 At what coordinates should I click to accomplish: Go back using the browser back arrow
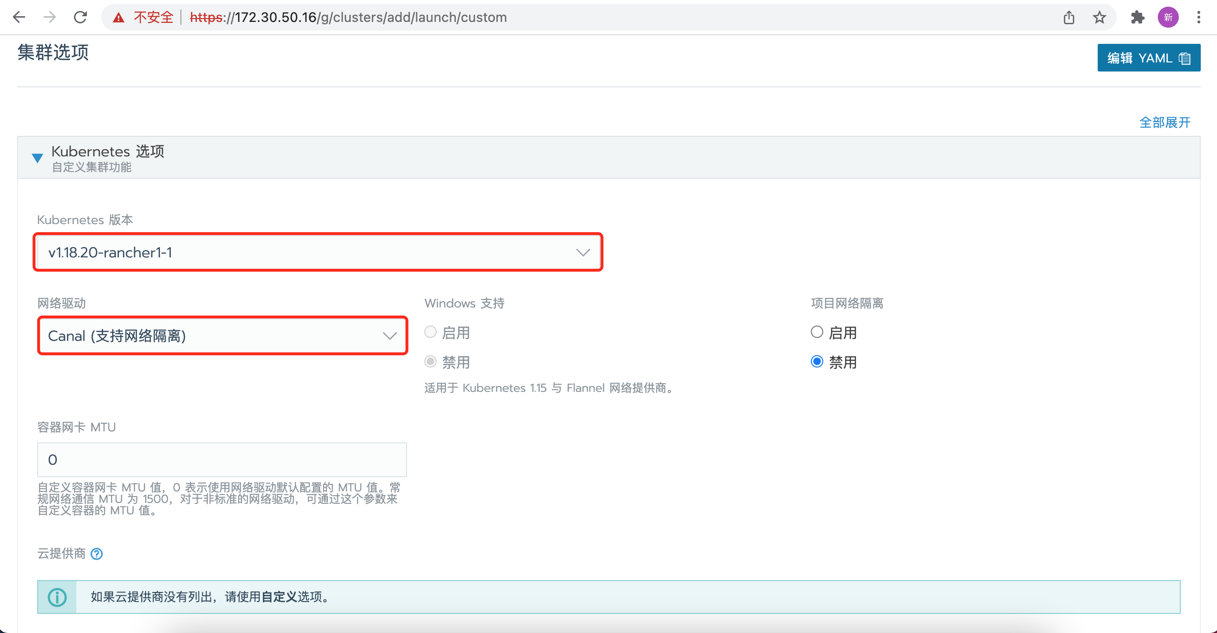(x=19, y=18)
